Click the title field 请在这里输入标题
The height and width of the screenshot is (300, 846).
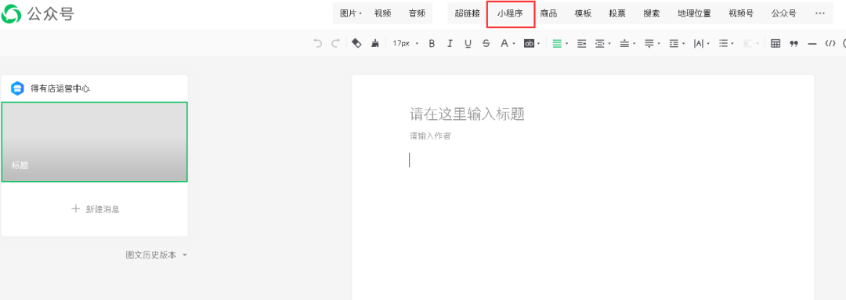(x=467, y=114)
